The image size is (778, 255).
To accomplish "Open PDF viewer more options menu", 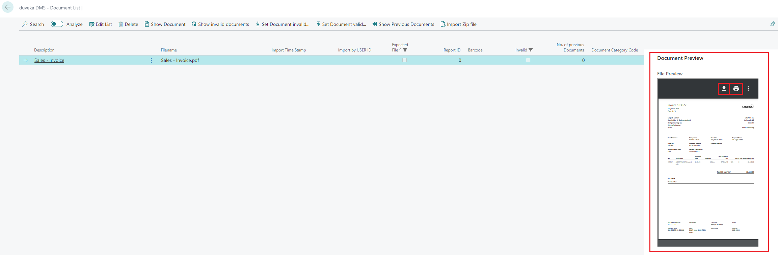I will click(748, 88).
